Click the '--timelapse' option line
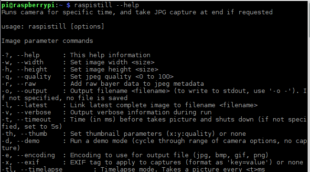310x172 pixels. 133,169
